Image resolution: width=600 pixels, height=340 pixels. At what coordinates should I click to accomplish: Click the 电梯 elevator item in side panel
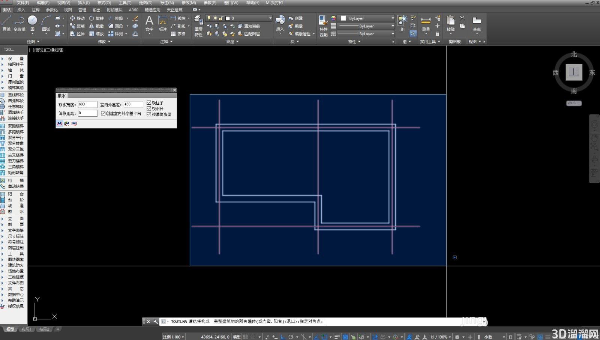[13, 181]
